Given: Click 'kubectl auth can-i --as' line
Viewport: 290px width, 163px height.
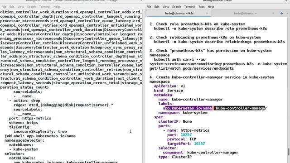Looking at the screenshot, I should [x=179, y=59].
